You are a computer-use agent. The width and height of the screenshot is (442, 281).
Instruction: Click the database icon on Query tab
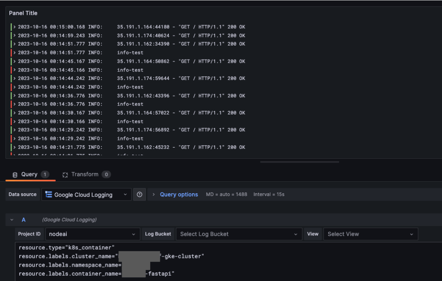click(x=15, y=175)
